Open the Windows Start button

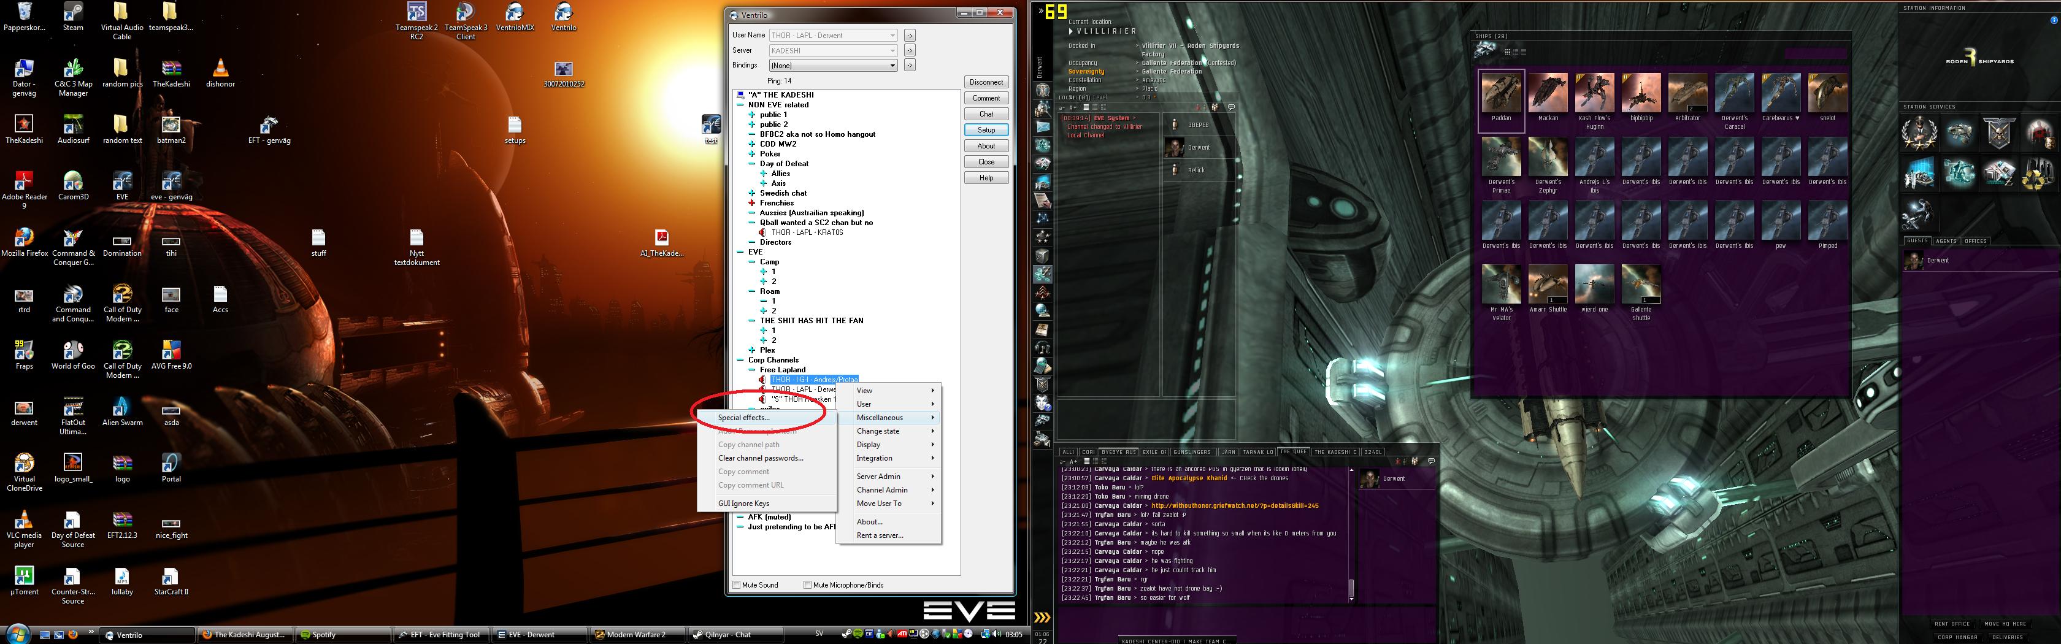tap(16, 634)
